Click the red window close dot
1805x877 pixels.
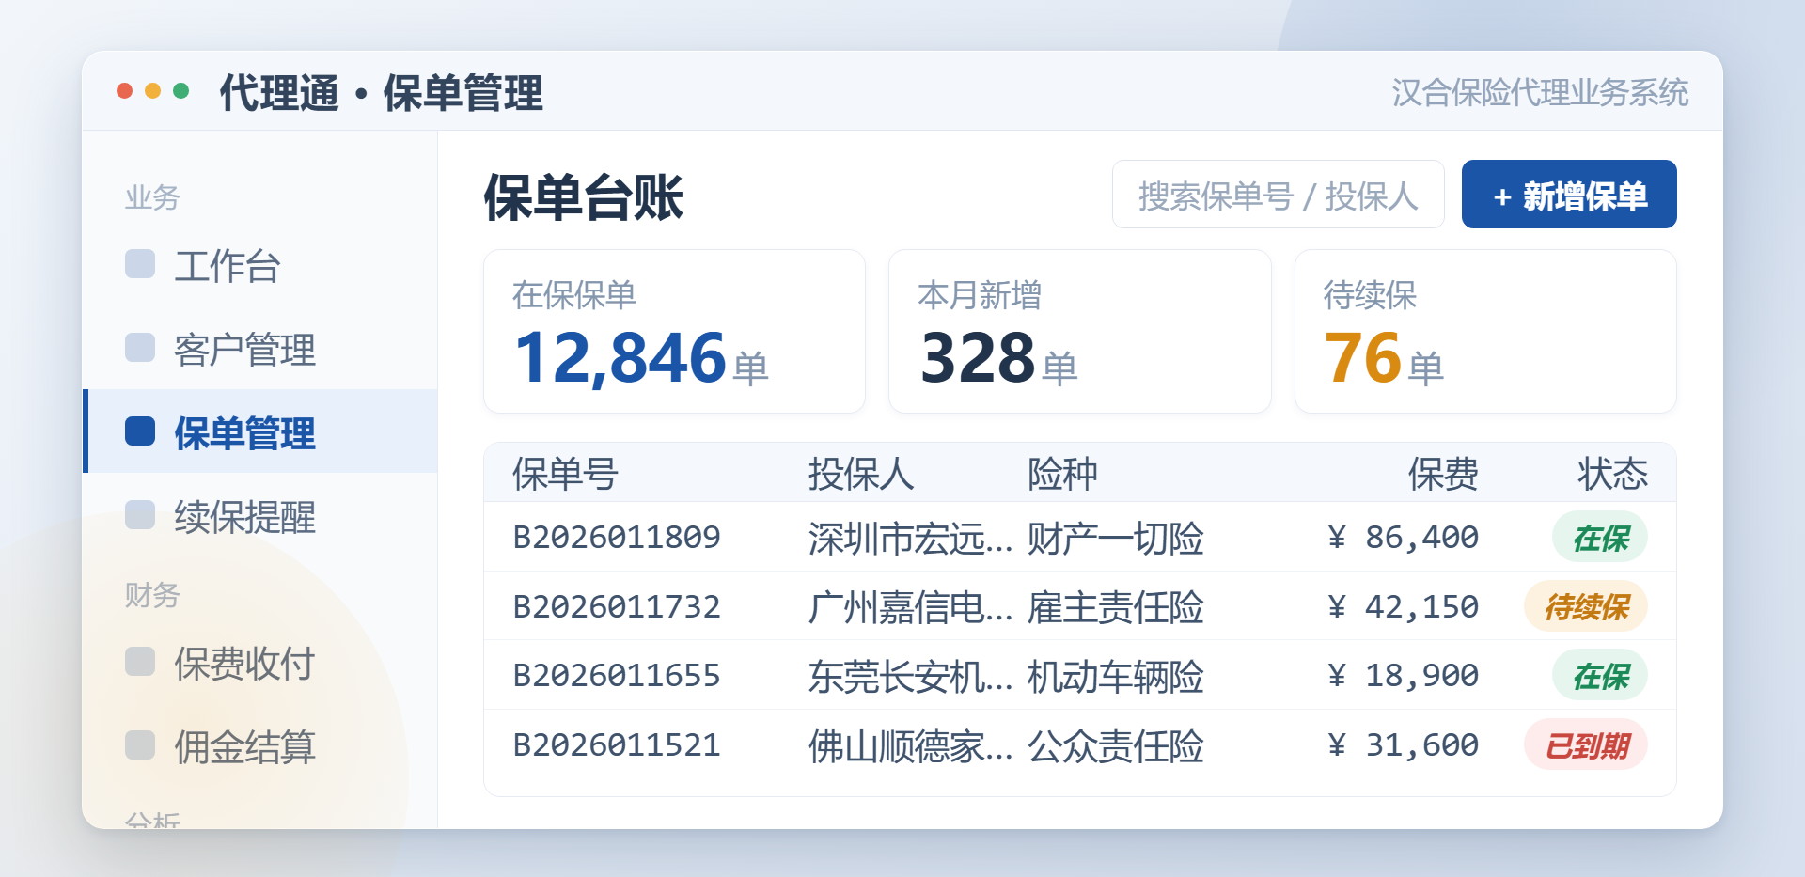point(124,90)
